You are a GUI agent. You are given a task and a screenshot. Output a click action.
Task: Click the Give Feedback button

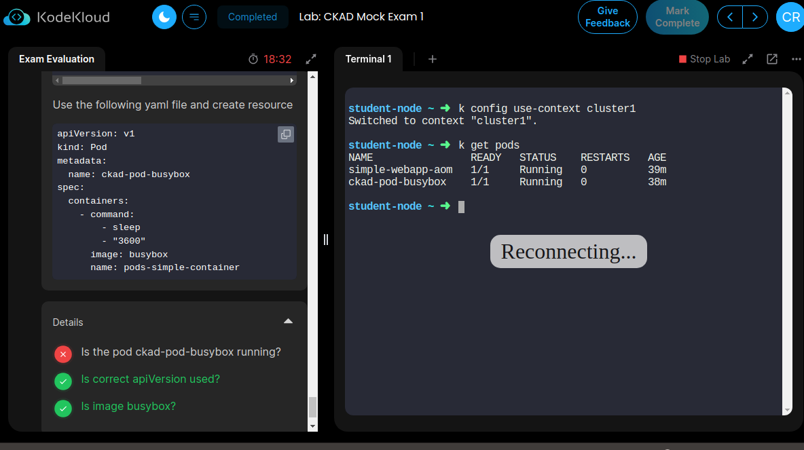pos(607,17)
